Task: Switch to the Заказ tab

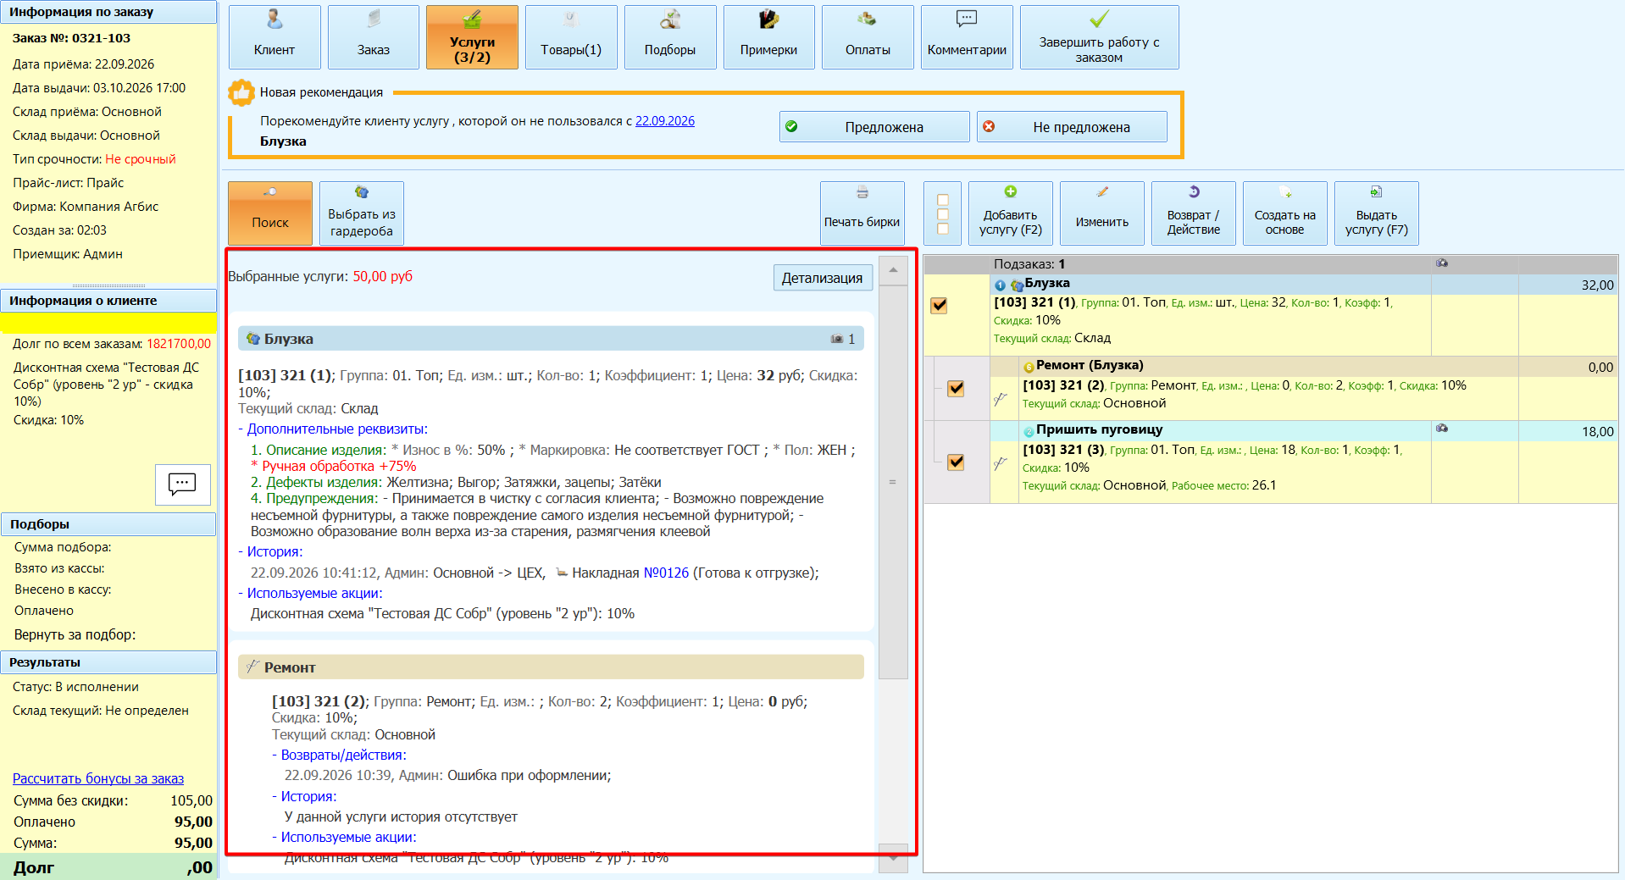Action: [374, 37]
